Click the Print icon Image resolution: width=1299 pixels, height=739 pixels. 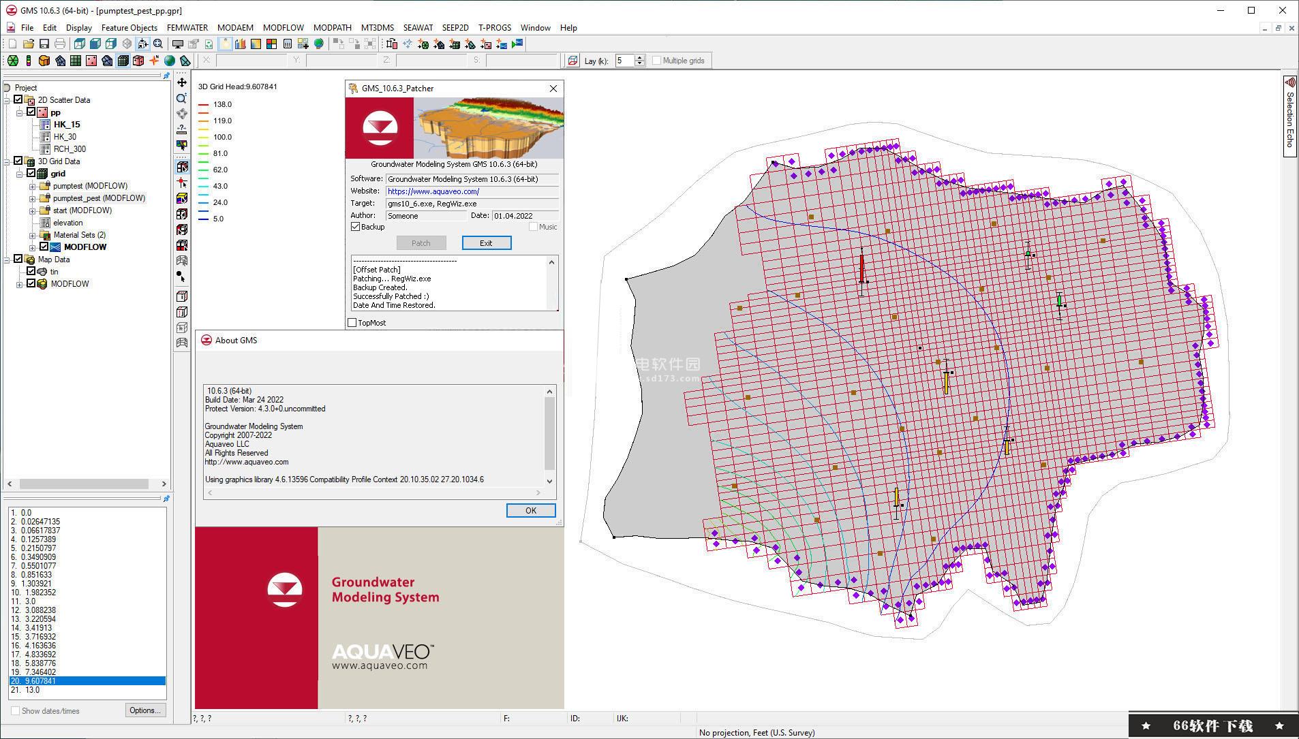click(60, 44)
